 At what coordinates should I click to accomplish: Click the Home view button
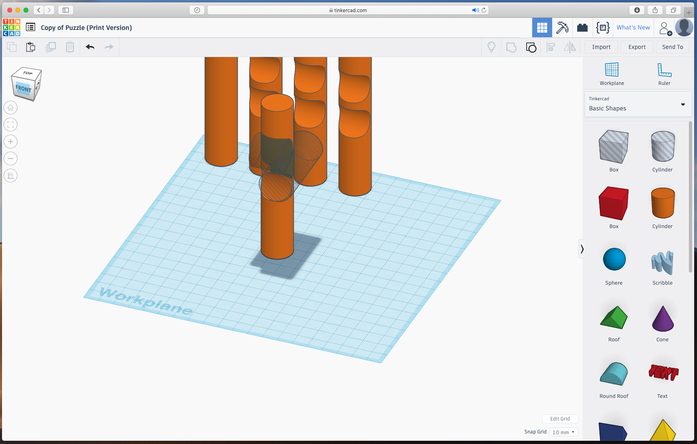(x=11, y=108)
